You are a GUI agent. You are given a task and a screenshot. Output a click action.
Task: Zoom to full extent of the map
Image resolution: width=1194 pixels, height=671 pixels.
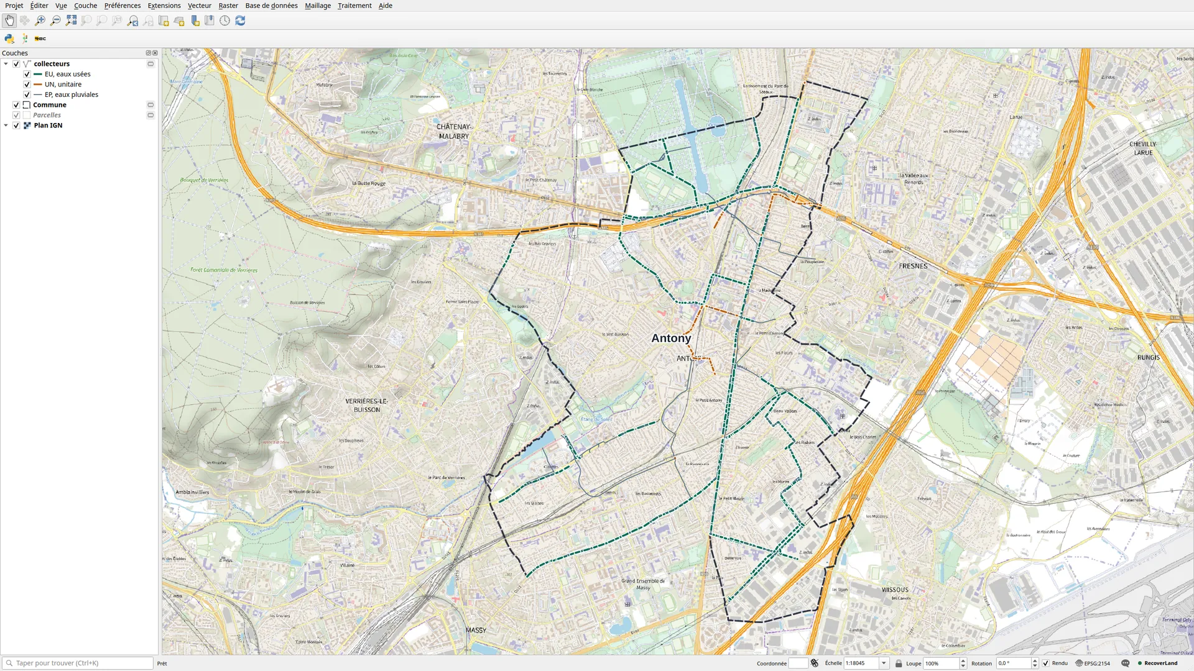71,21
